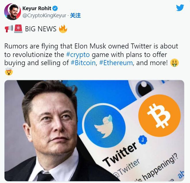Viewport: 190px width, 183px height.
Task: Open the #crypto hashtag
Action: 78,54
